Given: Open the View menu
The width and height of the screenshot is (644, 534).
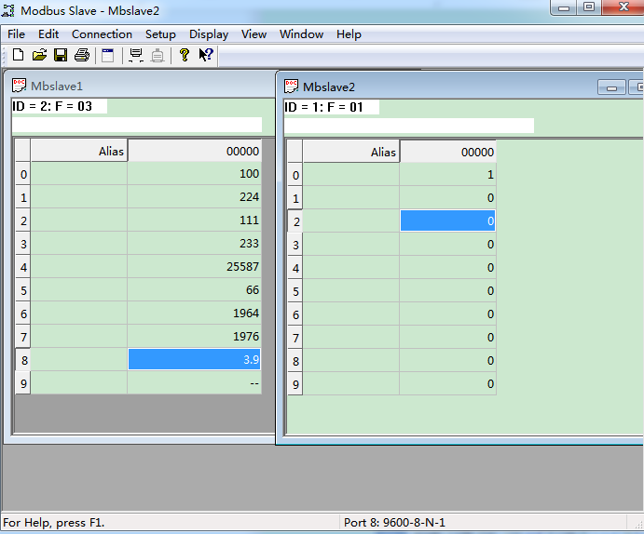Looking at the screenshot, I should [x=253, y=34].
